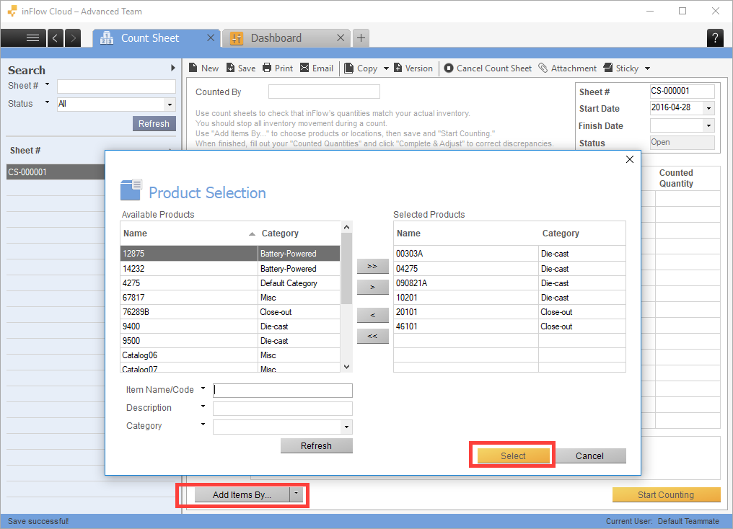The height and width of the screenshot is (529, 733).
Task: Click the Add Items By... button
Action: click(x=242, y=495)
